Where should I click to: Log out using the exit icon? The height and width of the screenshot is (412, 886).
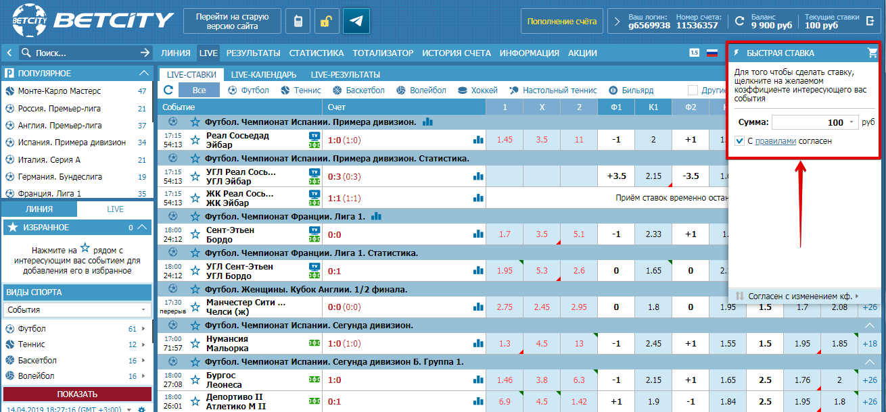pos(870,21)
